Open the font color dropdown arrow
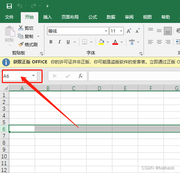This screenshot has height=173, width=180. pyautogui.click(x=122, y=42)
